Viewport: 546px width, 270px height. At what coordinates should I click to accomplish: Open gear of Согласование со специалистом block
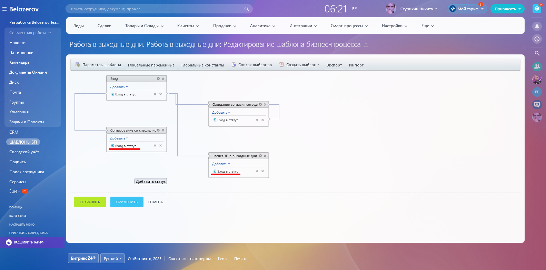pos(158,130)
